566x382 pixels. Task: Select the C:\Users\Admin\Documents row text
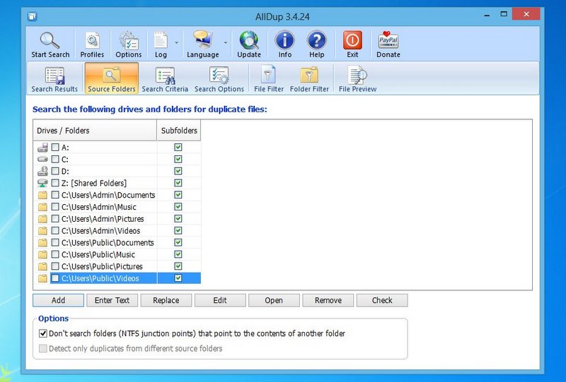[x=108, y=196]
